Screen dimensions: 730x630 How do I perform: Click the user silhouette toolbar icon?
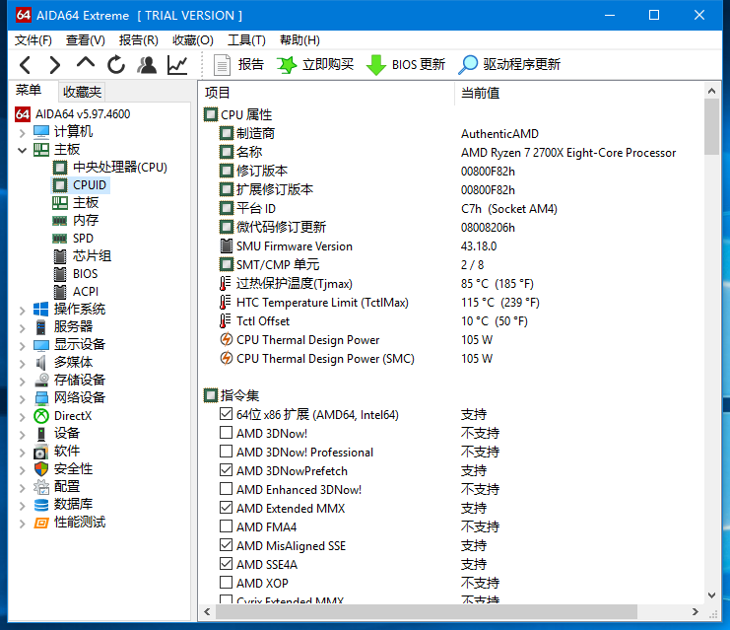coord(147,65)
